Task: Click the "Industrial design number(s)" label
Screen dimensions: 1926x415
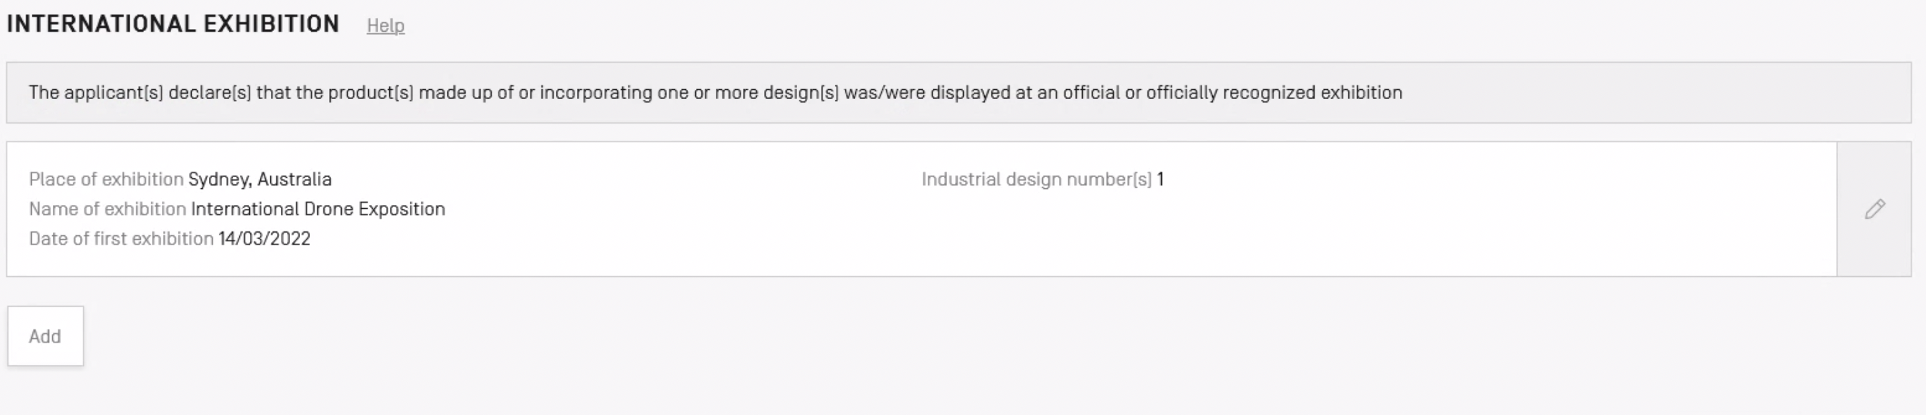Action: pyautogui.click(x=1036, y=180)
